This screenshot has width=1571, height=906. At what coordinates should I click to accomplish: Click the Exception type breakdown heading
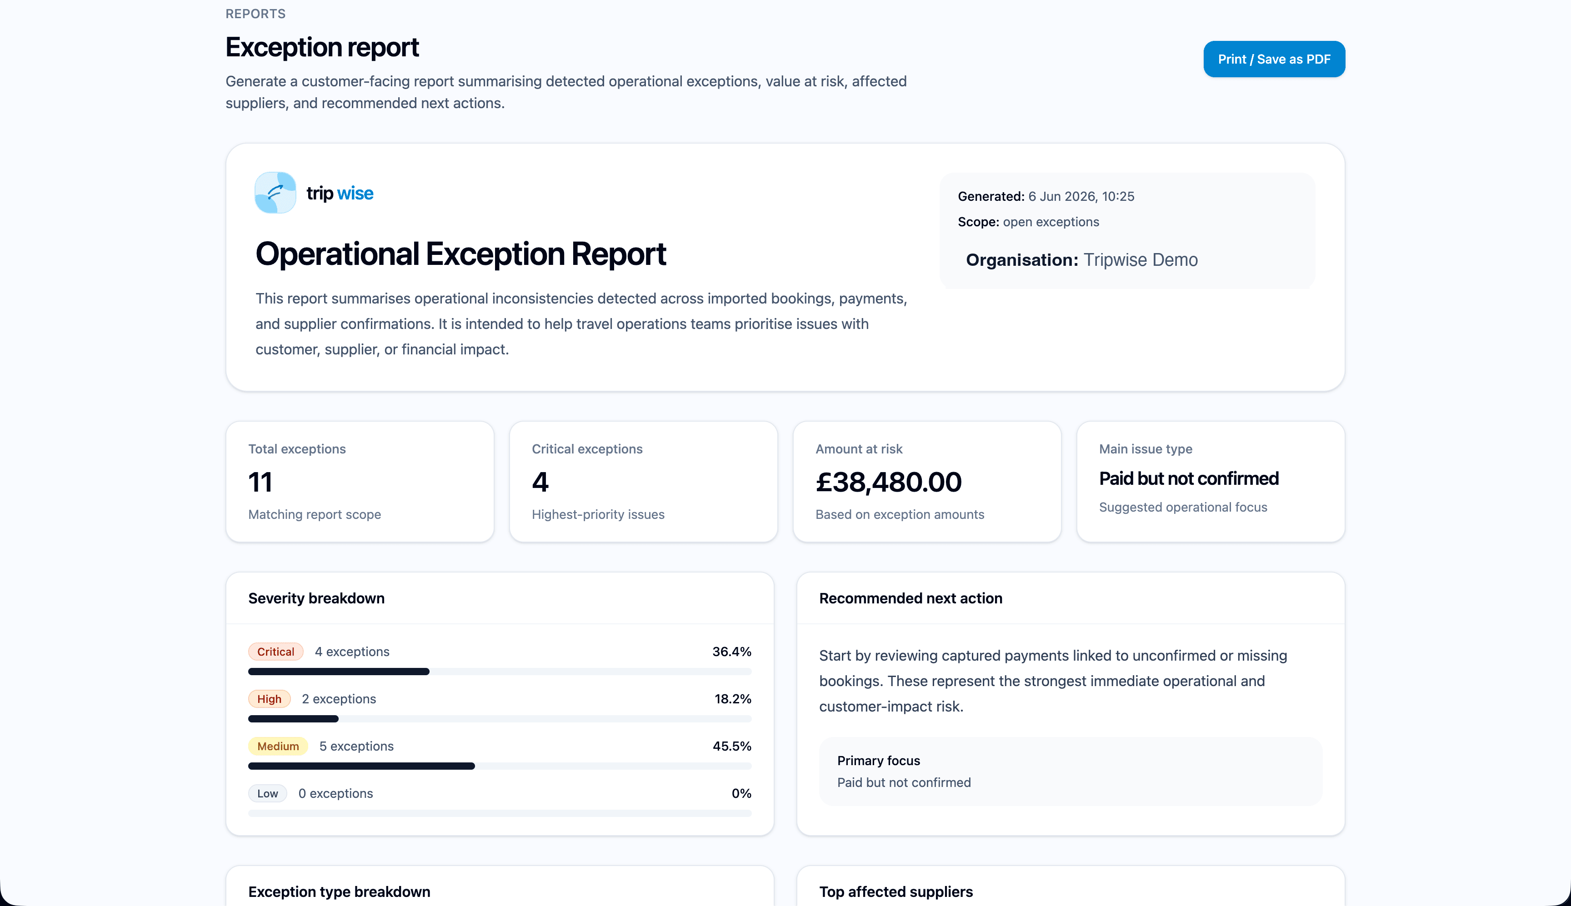pos(339,892)
